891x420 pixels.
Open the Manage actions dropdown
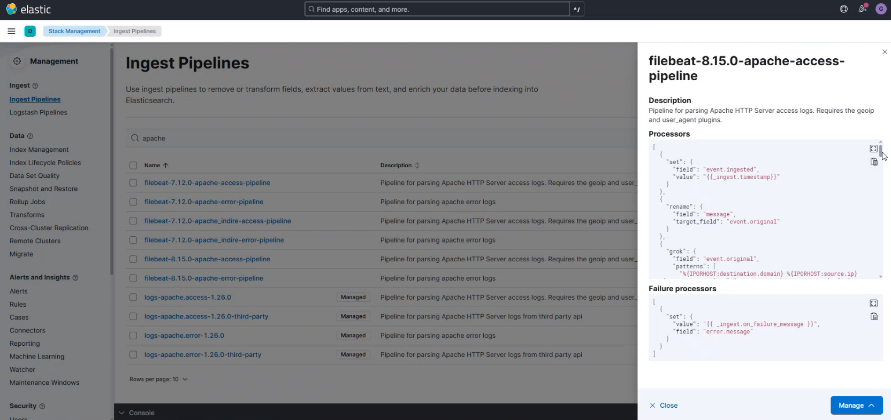(x=856, y=405)
